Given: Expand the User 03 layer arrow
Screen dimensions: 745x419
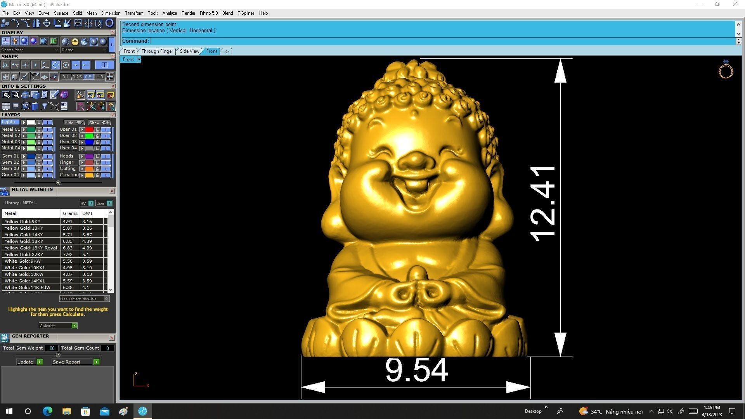Looking at the screenshot, I should tap(82, 142).
